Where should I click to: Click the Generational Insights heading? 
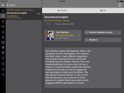tap(56, 17)
